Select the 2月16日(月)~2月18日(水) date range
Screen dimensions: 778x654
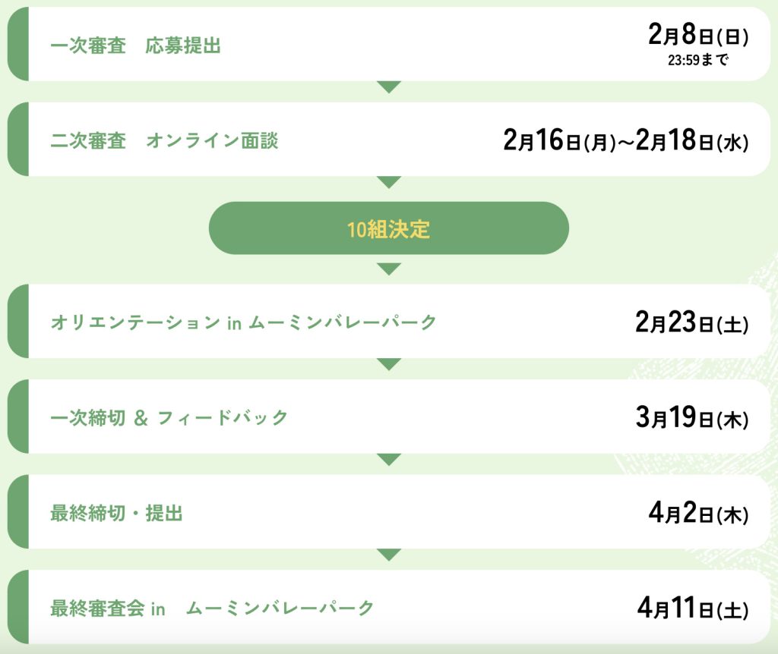[x=625, y=141]
